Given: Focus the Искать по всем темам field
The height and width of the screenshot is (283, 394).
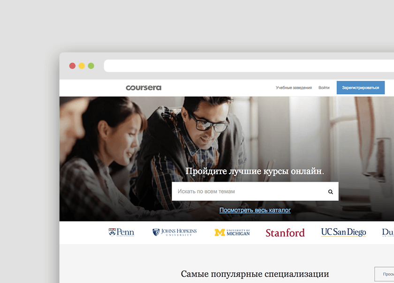Looking at the screenshot, I should pos(248,192).
